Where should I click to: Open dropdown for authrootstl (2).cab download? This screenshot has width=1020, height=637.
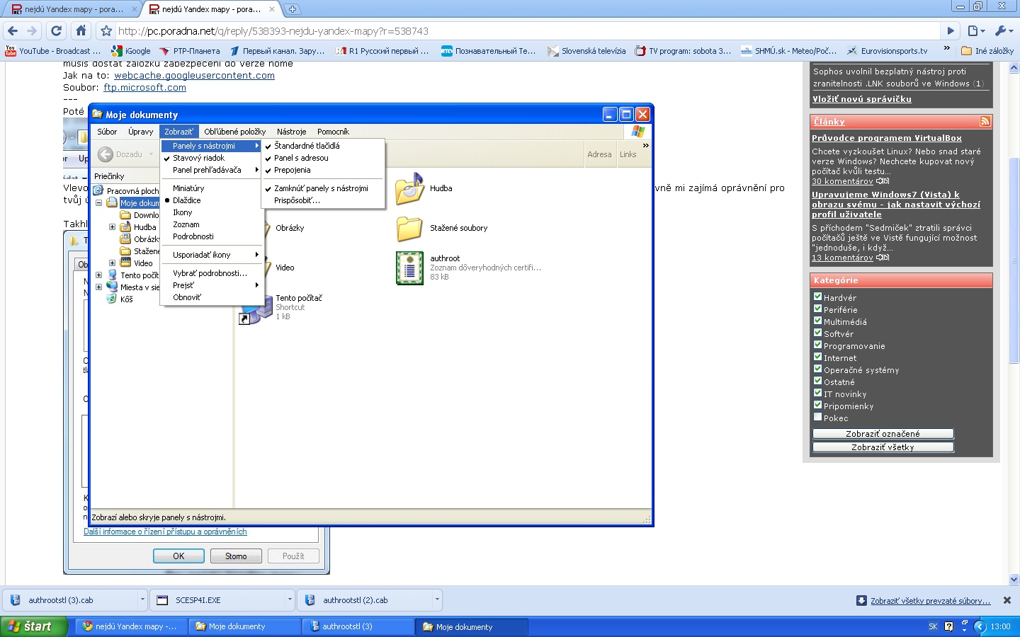click(437, 600)
